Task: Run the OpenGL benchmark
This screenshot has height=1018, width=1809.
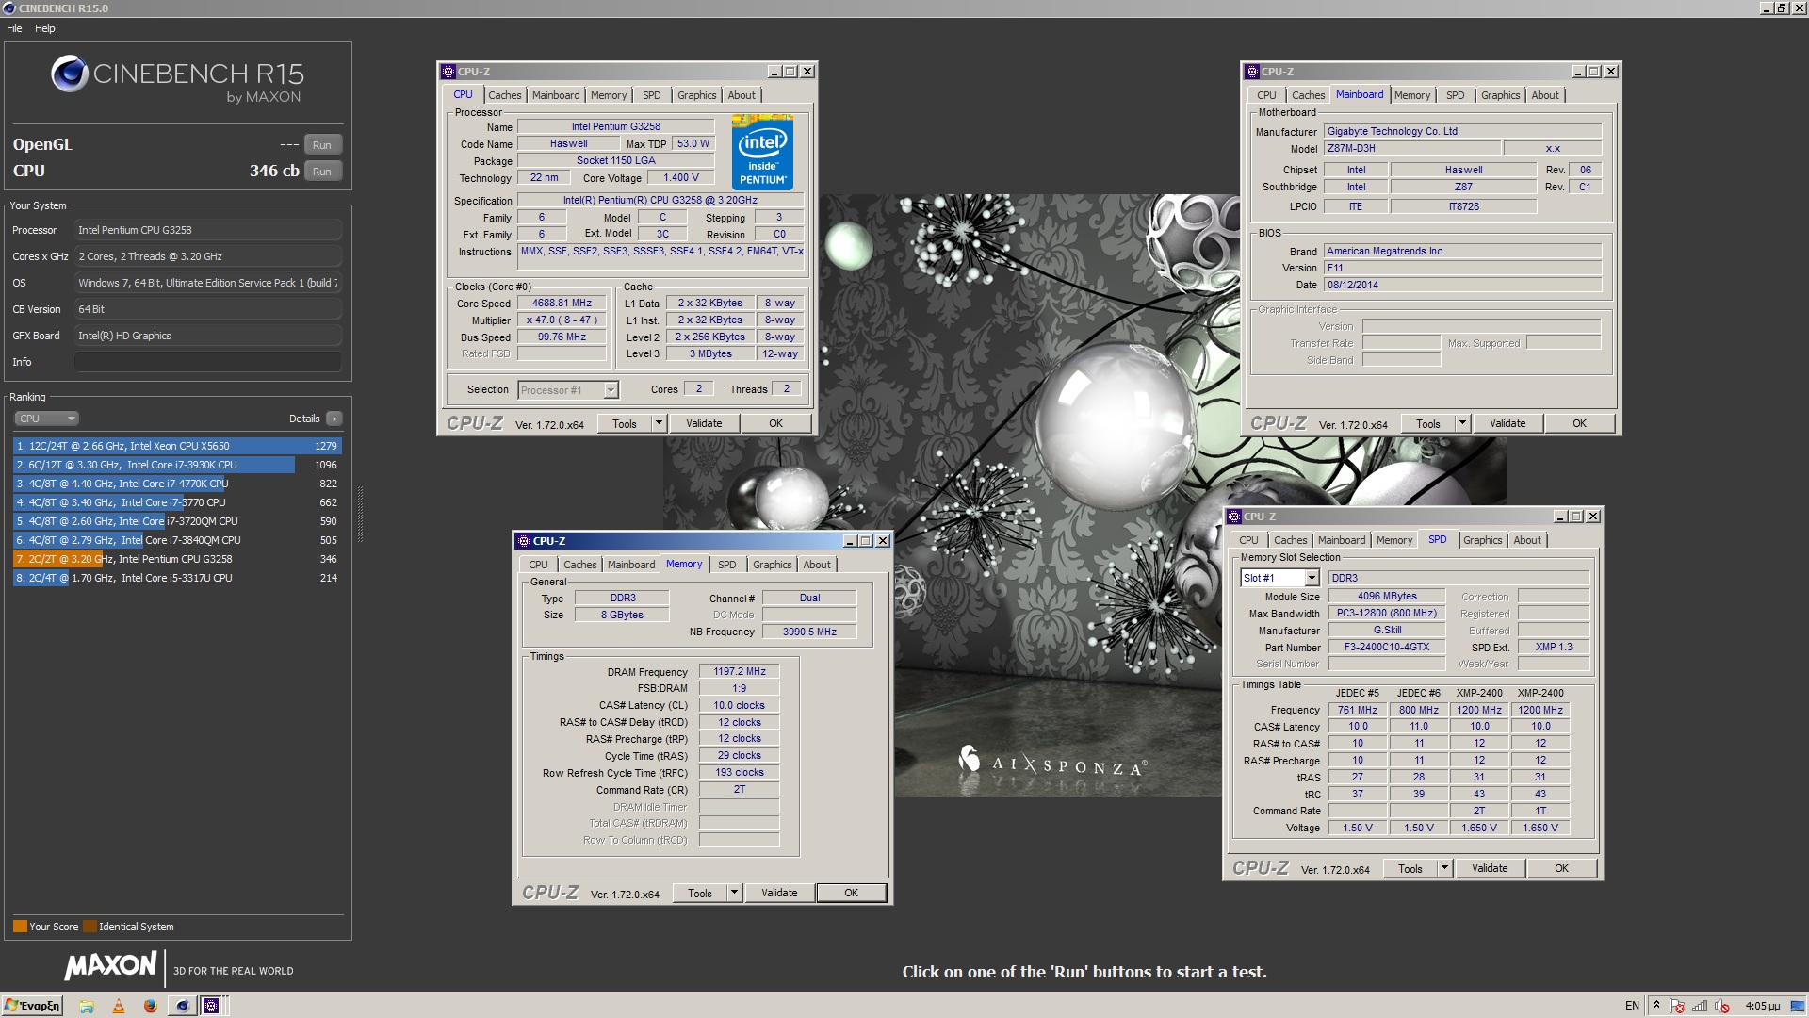Action: pos(322,145)
